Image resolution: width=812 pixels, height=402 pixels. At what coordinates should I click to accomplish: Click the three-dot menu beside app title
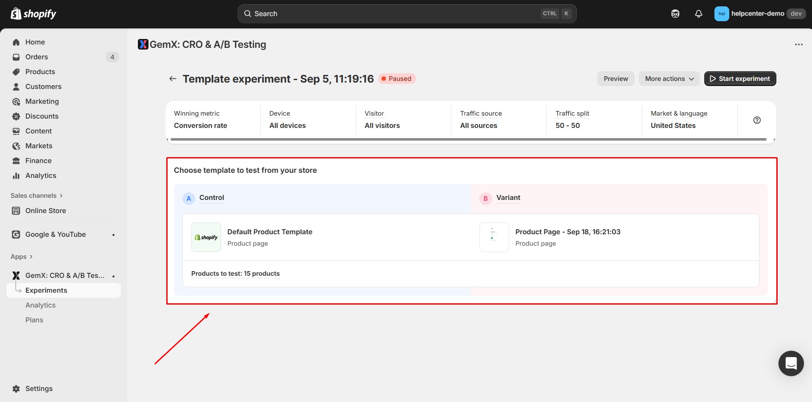[x=798, y=44]
